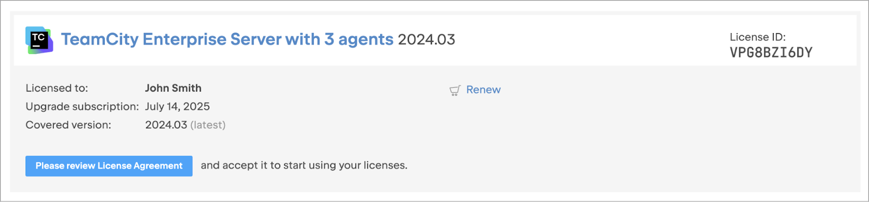Click the Licensed to: label
869x202 pixels.
tap(56, 88)
